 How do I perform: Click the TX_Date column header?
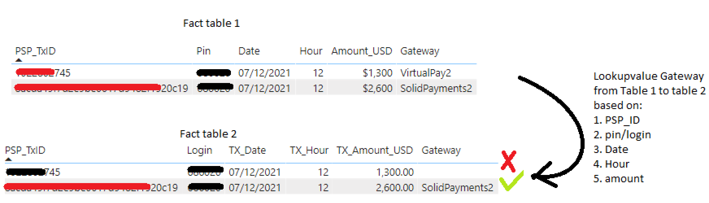click(247, 150)
